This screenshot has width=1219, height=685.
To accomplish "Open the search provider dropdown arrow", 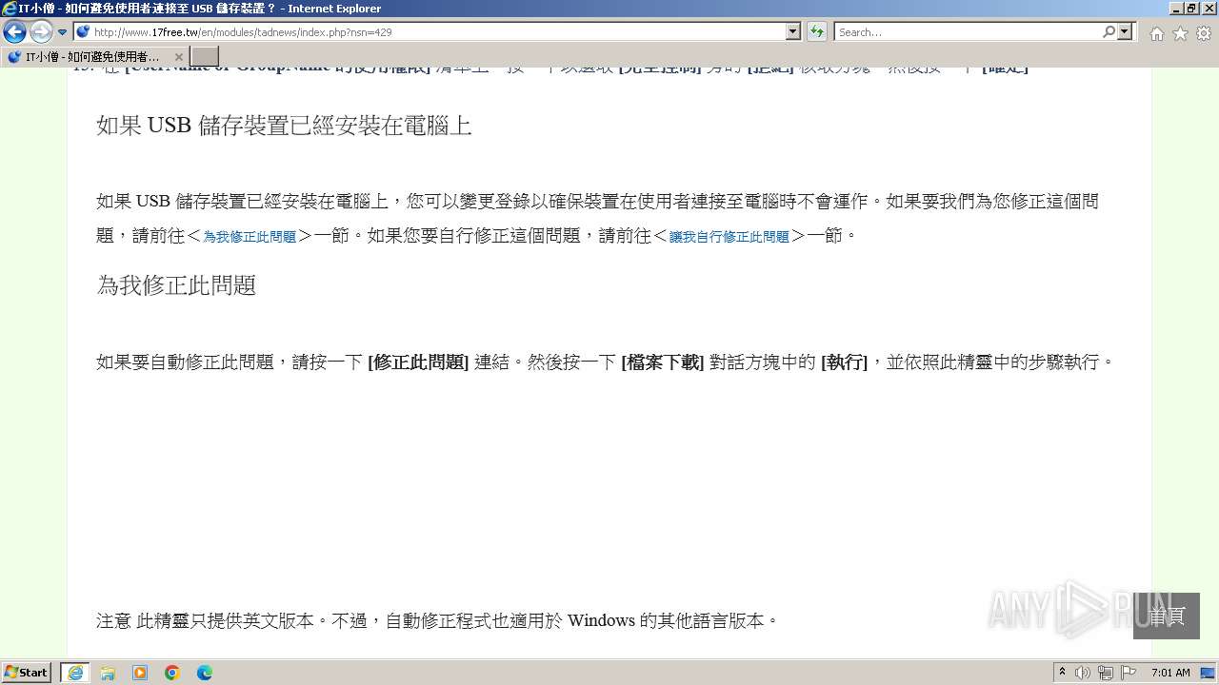I will point(1126,32).
